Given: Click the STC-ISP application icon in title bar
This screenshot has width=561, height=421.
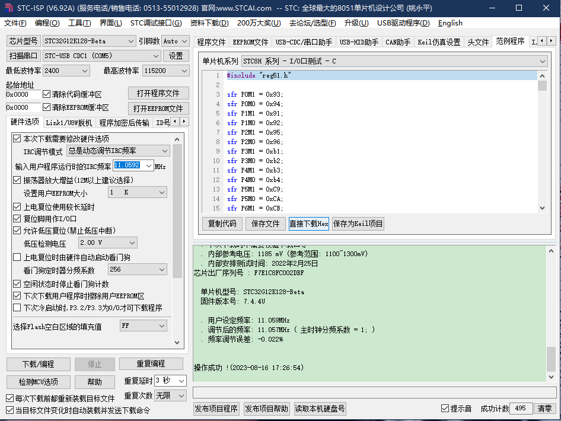Looking at the screenshot, I should 8,8.
